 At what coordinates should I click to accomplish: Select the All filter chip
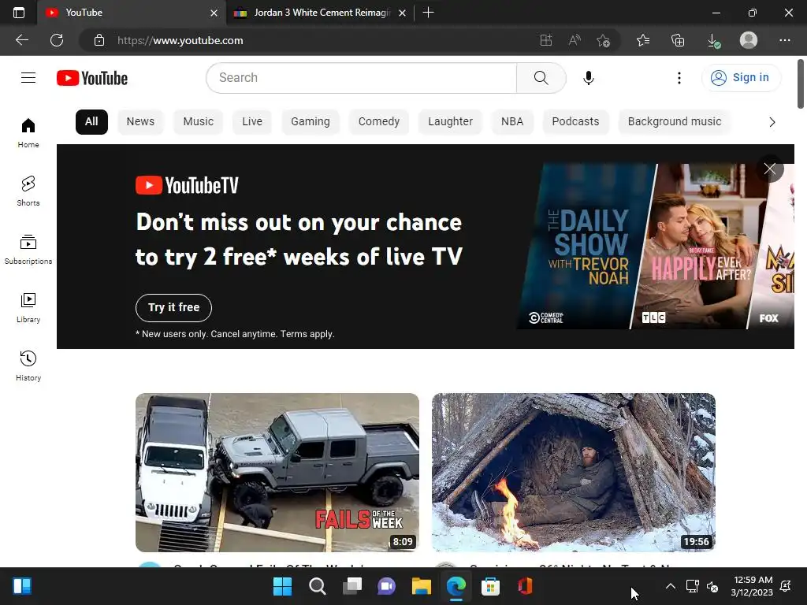(91, 122)
